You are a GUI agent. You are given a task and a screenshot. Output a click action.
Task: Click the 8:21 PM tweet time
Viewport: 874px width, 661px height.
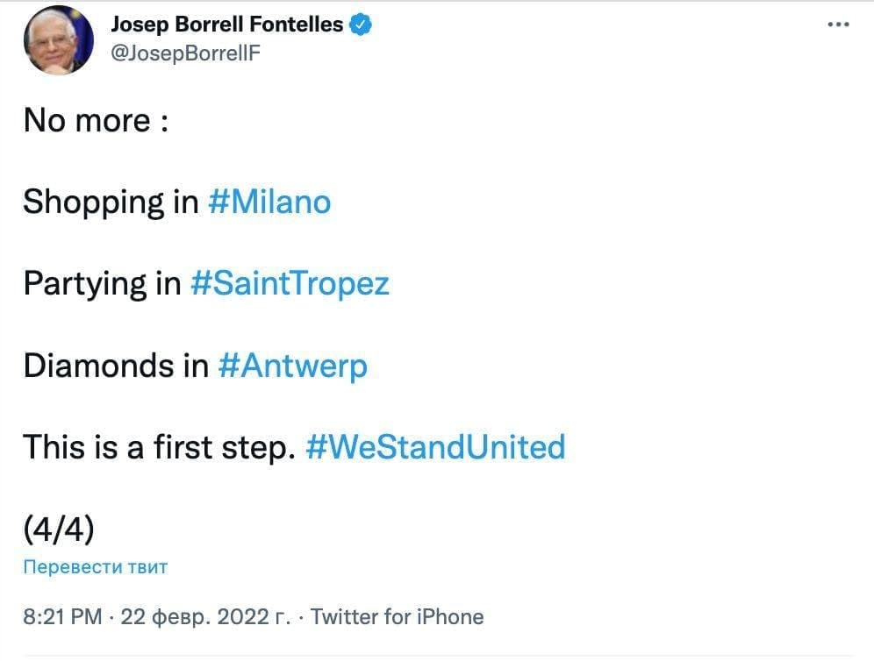pyautogui.click(x=63, y=617)
